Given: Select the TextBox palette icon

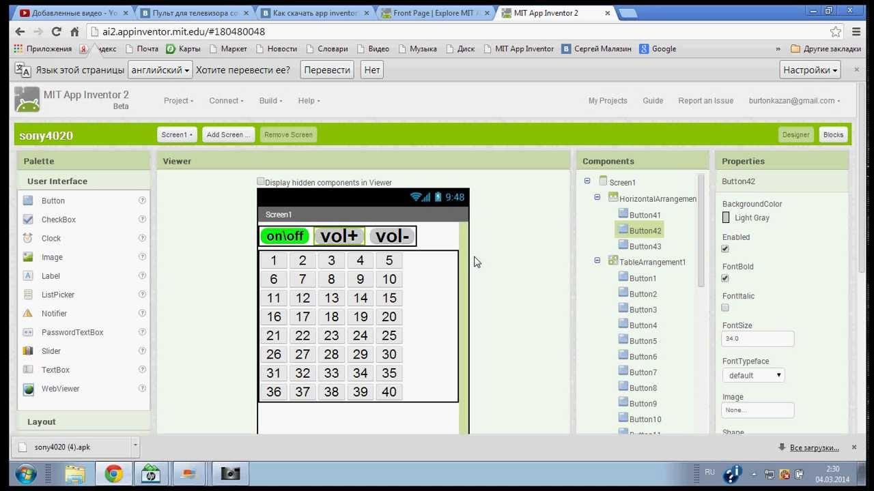Looking at the screenshot, I should coord(28,370).
